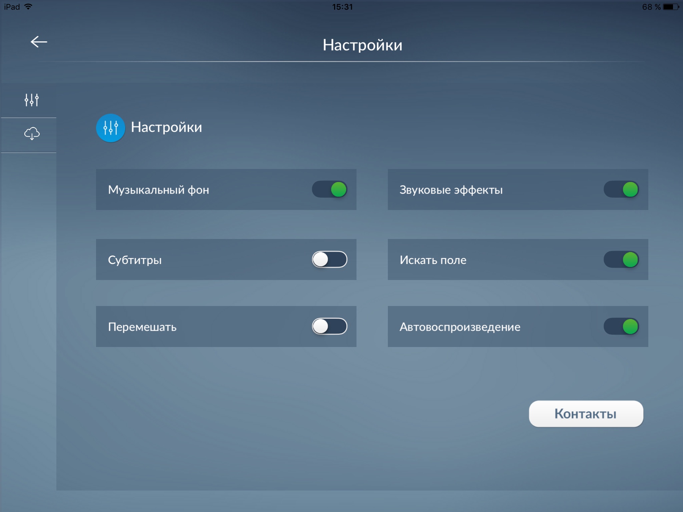Viewport: 683px width, 512px height.
Task: Click the Настройки page title
Action: pyautogui.click(x=362, y=45)
